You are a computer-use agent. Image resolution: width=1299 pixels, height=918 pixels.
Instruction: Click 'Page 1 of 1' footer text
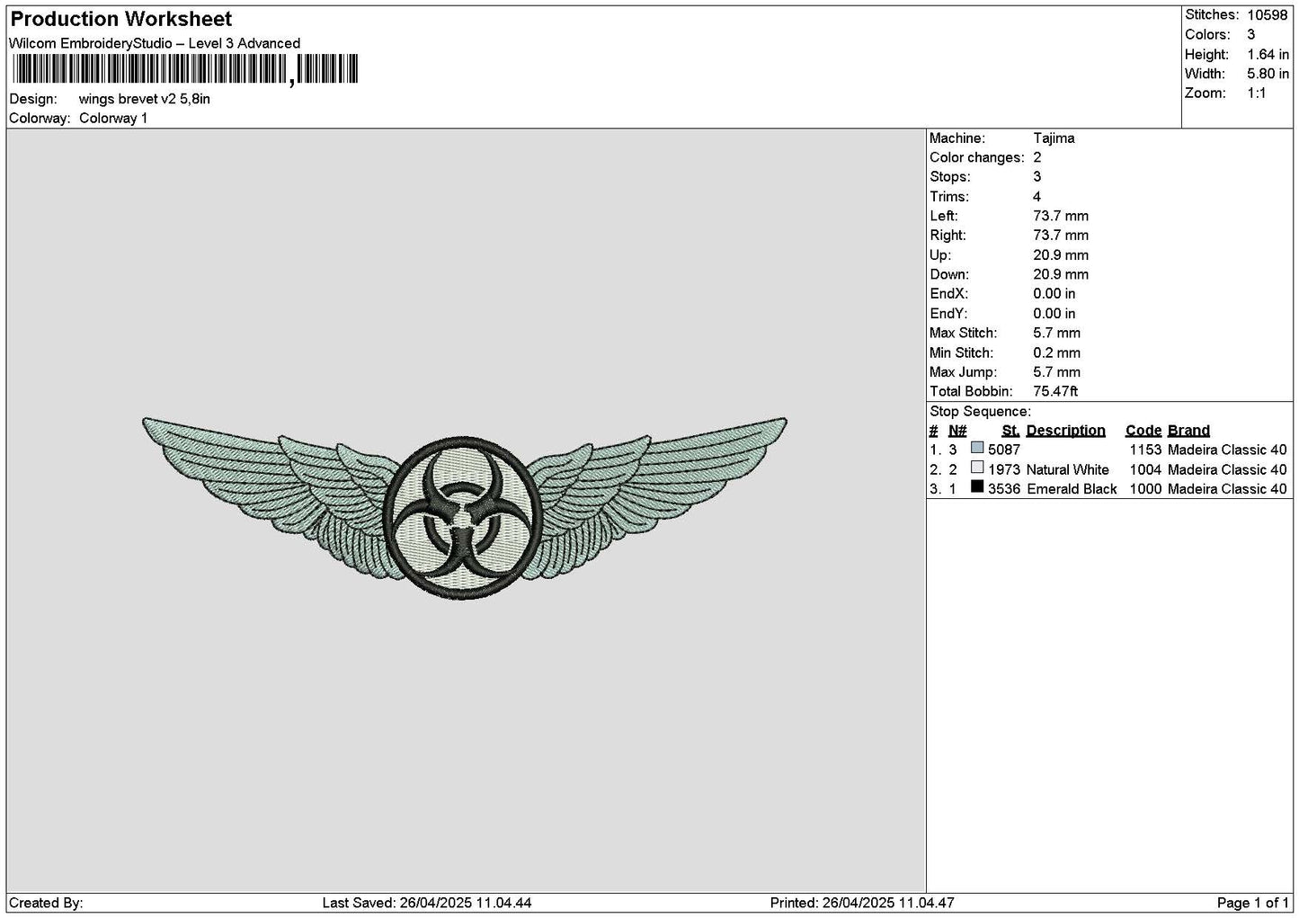(x=1253, y=903)
